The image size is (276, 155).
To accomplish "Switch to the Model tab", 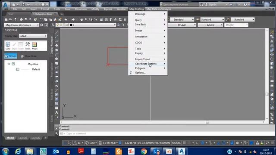I will coord(10,138).
